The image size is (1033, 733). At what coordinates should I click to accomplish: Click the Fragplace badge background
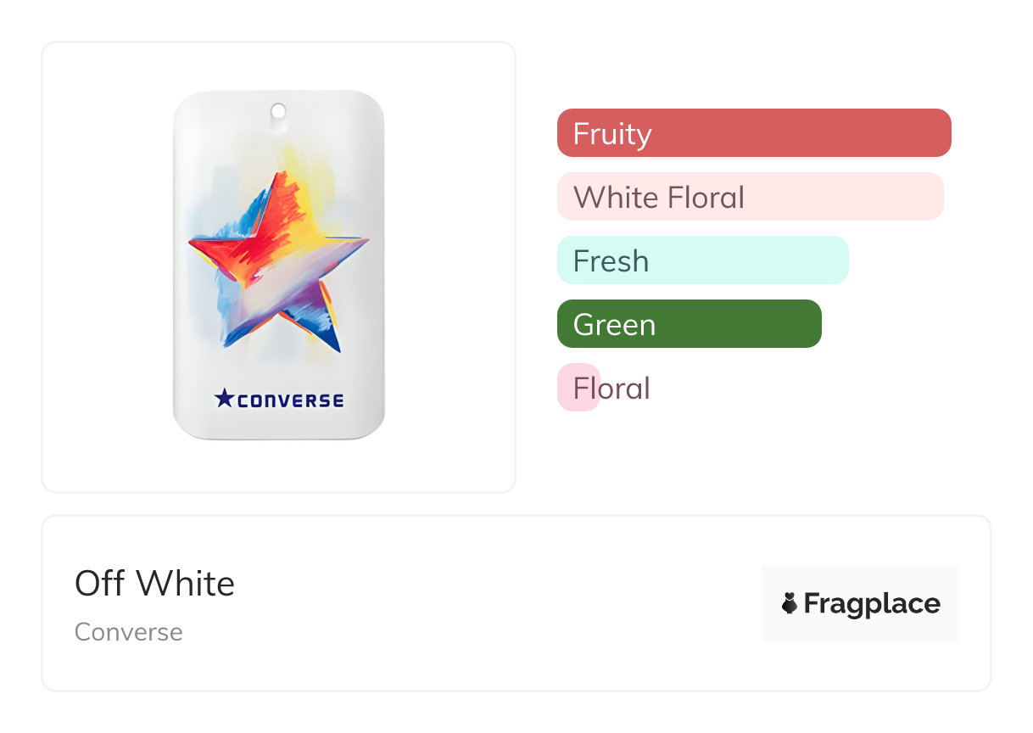(861, 603)
